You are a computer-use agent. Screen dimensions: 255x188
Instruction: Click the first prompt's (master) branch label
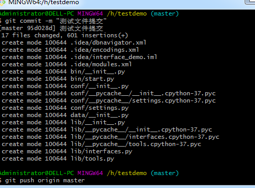click(x=165, y=13)
